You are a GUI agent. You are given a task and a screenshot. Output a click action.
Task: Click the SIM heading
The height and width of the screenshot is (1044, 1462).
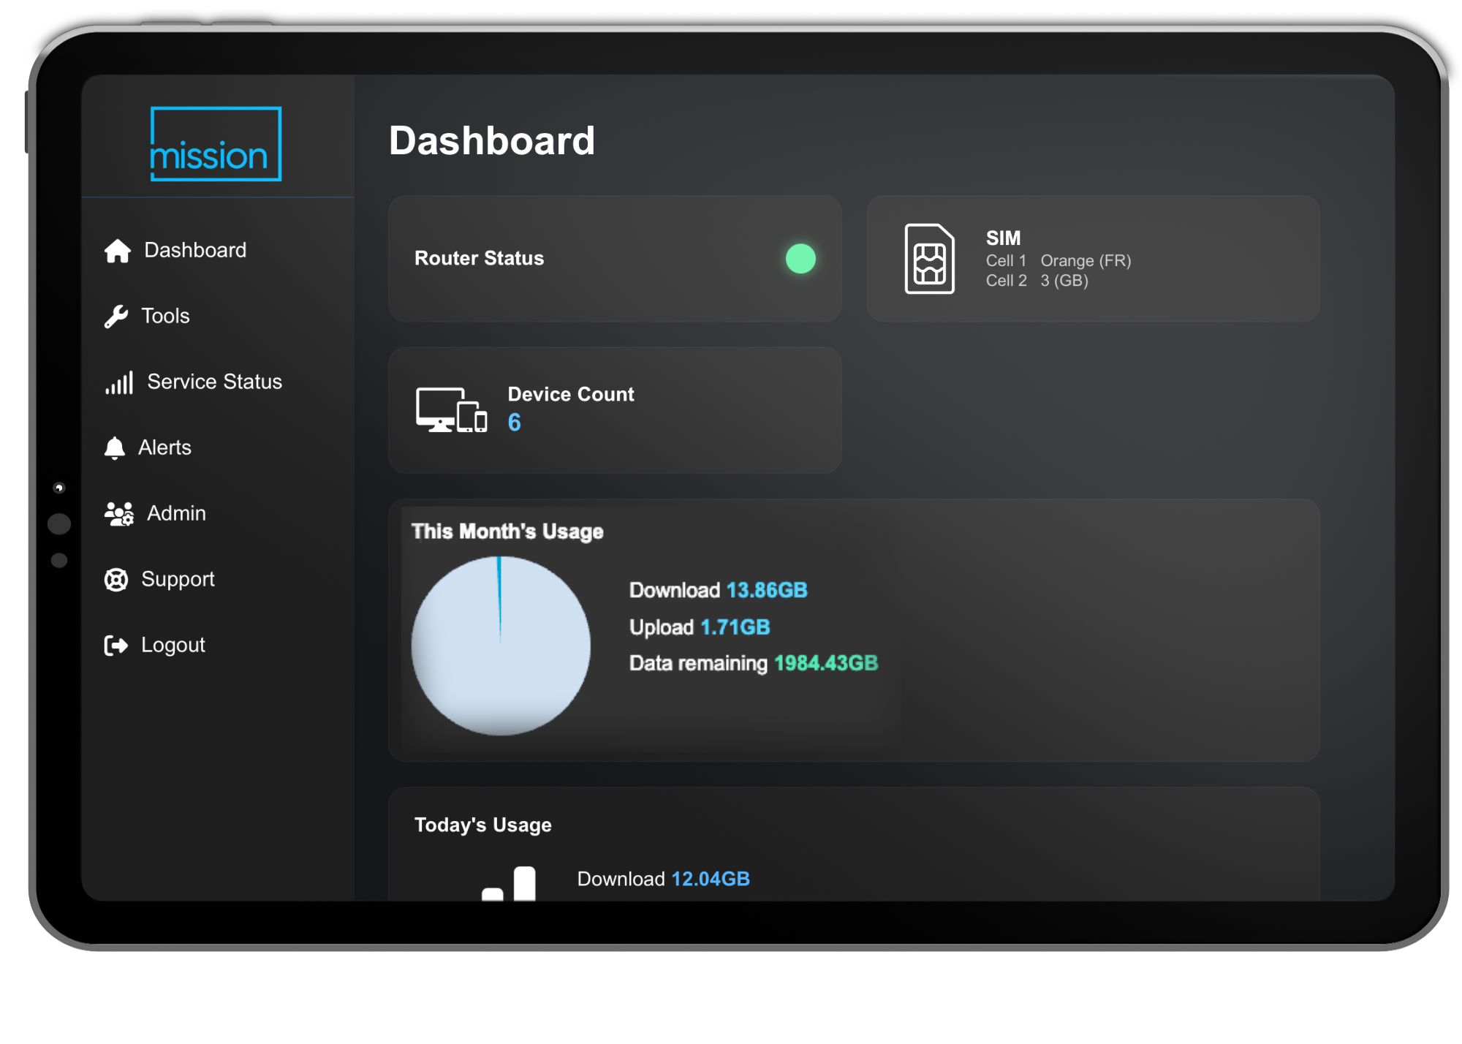point(1003,238)
